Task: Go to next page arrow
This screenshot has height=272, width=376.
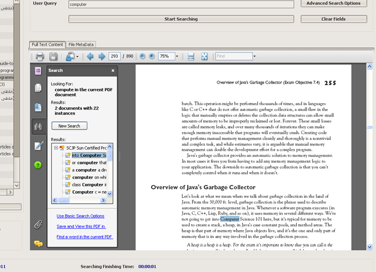Action: pyautogui.click(x=102, y=56)
